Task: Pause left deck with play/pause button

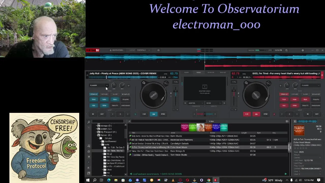Action: pyautogui.click(x=154, y=114)
